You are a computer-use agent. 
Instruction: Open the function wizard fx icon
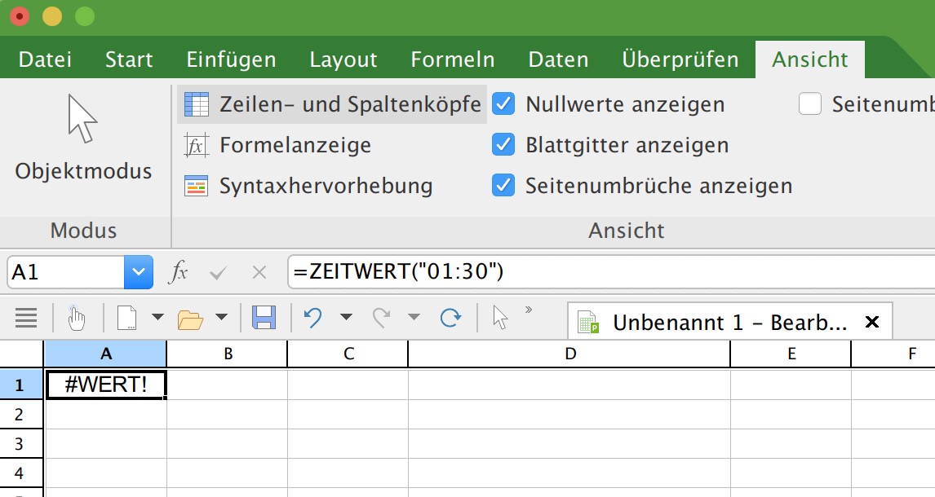click(x=179, y=273)
